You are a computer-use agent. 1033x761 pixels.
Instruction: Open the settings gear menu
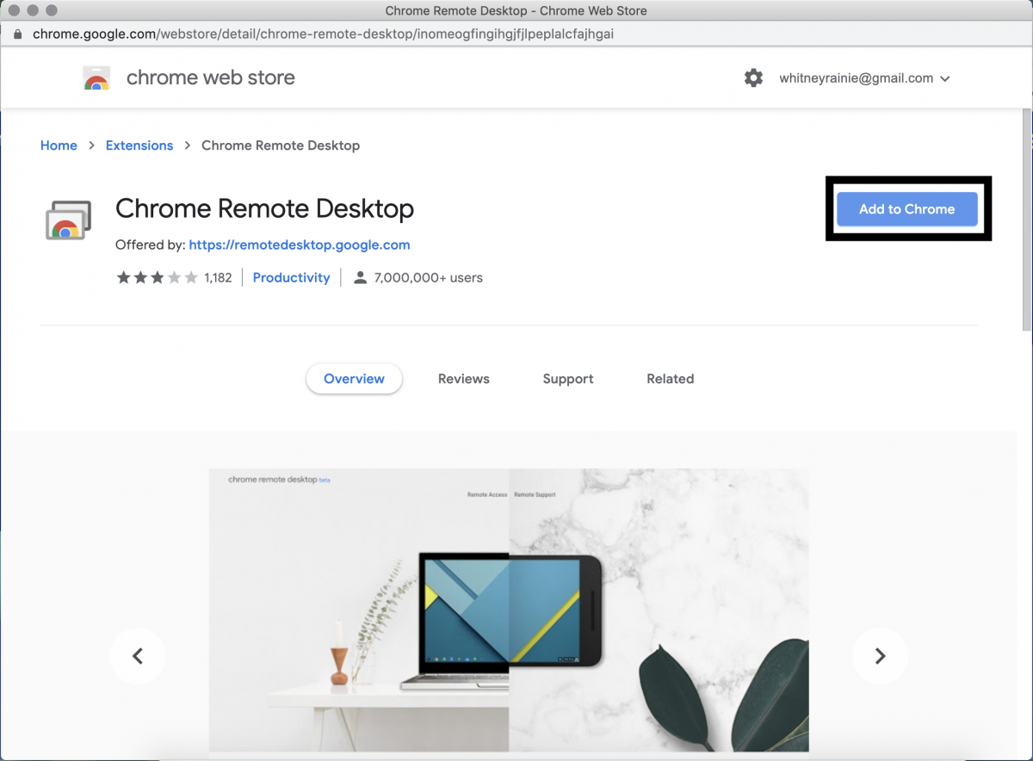753,78
